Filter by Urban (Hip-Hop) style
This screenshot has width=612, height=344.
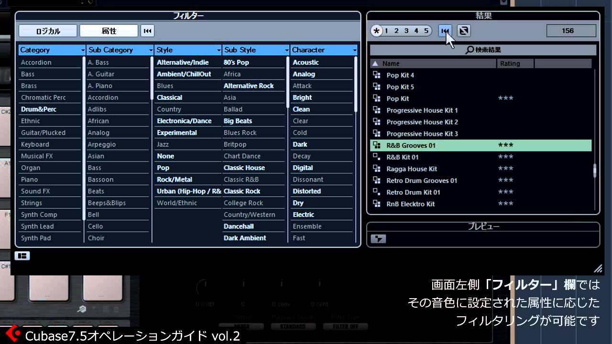[189, 191]
